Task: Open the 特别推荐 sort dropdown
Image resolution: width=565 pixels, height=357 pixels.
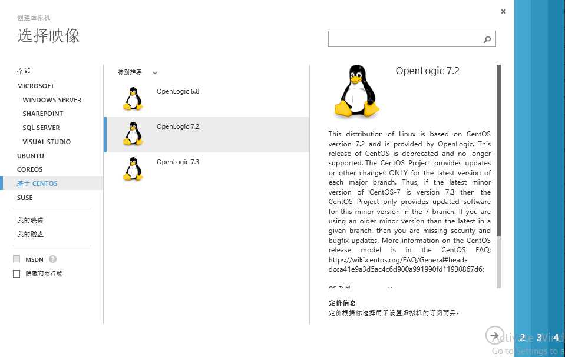Action: tap(138, 72)
